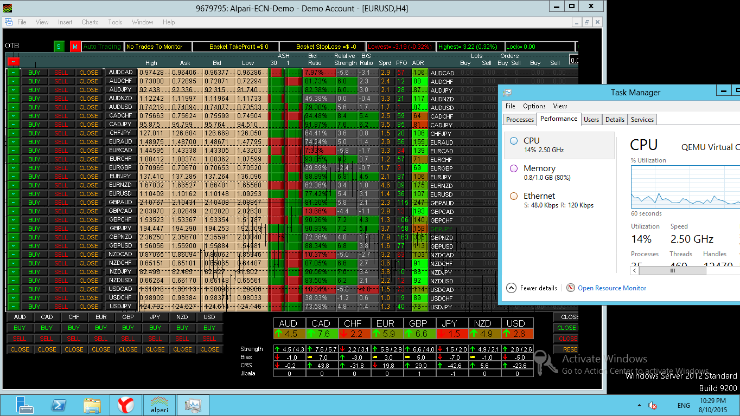Click the left scrollbar arrow in Task Manager

coord(635,270)
